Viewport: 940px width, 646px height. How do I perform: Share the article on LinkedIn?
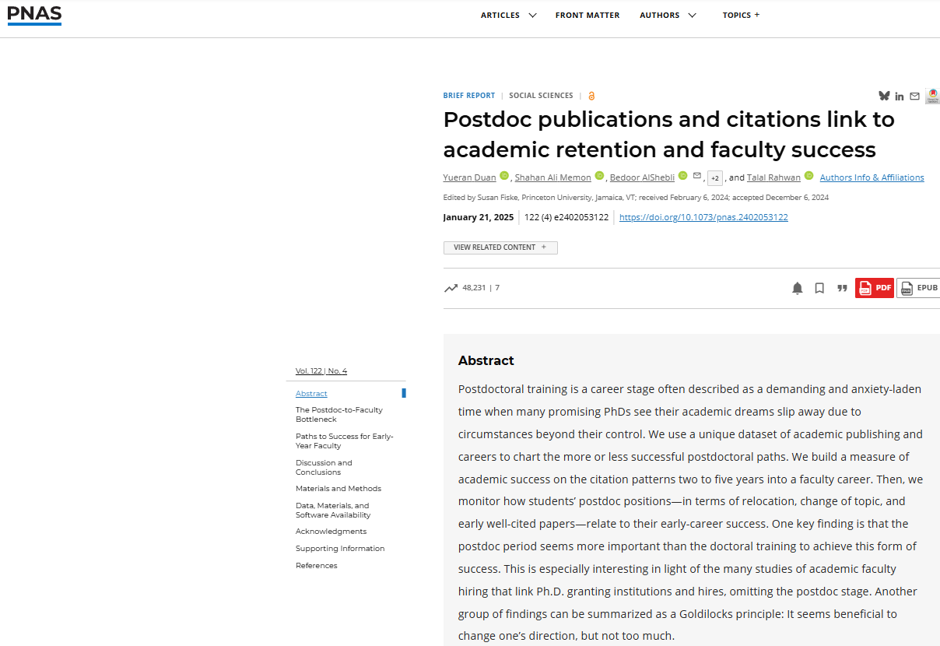[900, 97]
